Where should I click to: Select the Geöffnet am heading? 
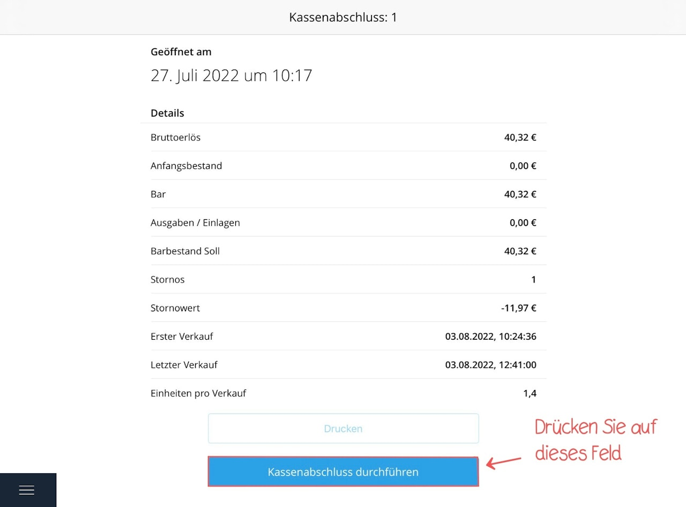181,52
